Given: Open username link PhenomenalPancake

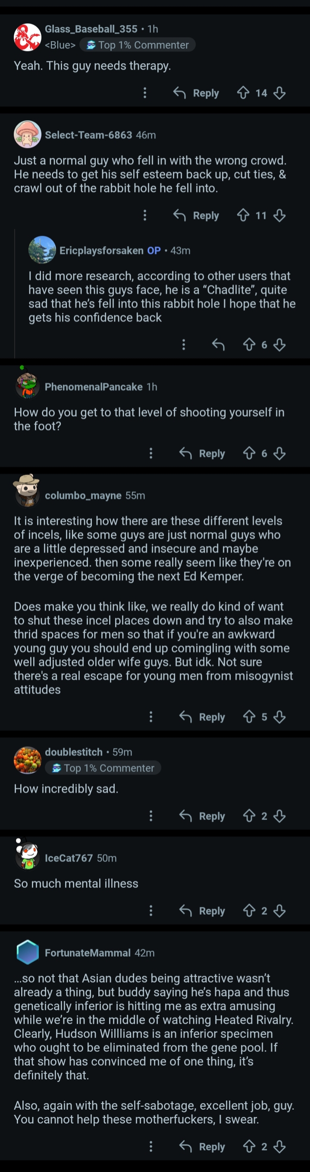Looking at the screenshot, I should click(94, 387).
